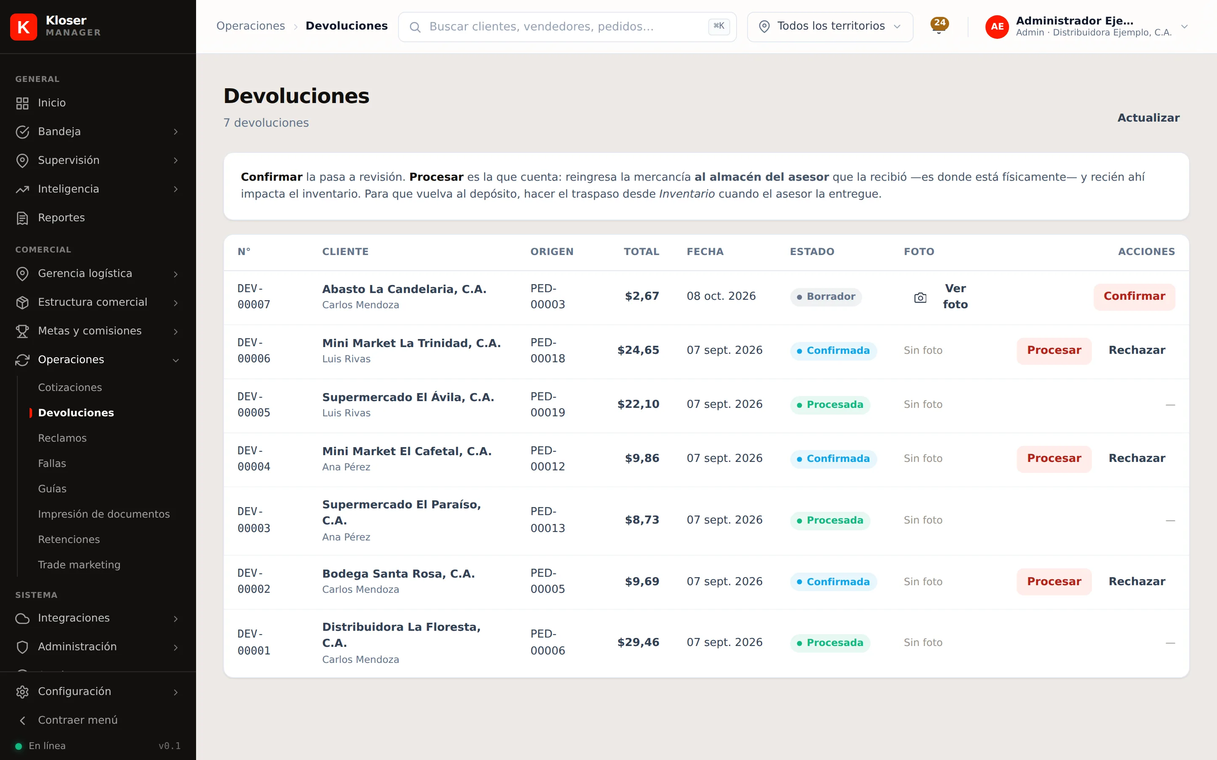Open the Administrador account menu chevron
Screen dimensions: 1217x760
click(1184, 27)
